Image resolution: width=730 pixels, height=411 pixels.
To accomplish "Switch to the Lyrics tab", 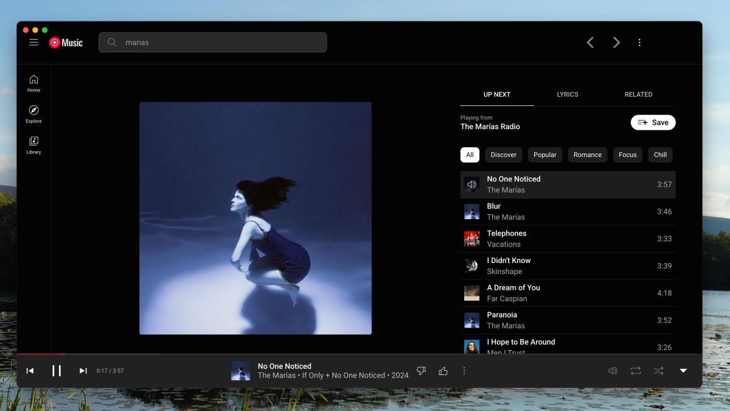I will [x=567, y=94].
